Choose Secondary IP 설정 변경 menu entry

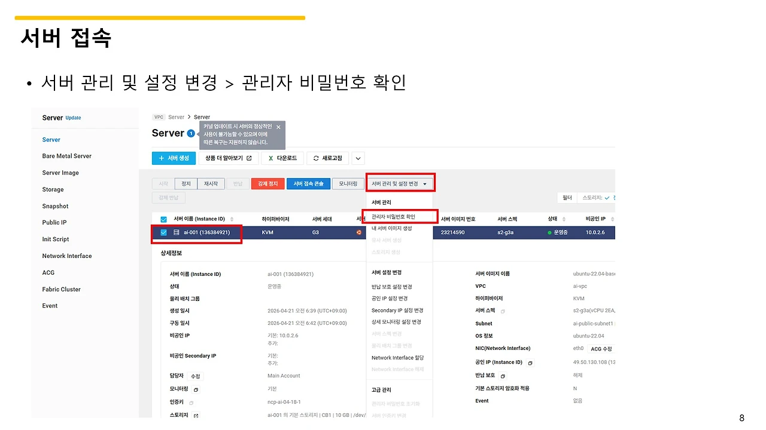click(x=398, y=311)
